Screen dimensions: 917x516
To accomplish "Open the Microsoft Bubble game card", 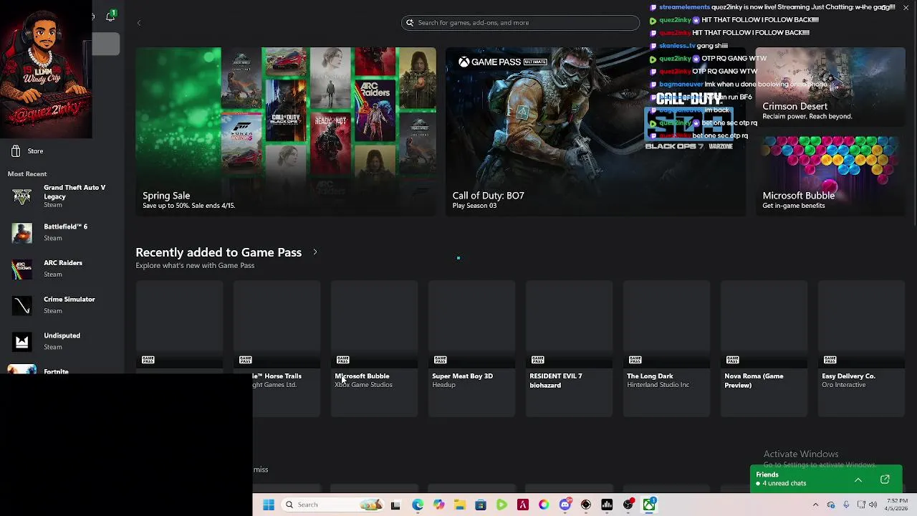I will click(x=374, y=348).
